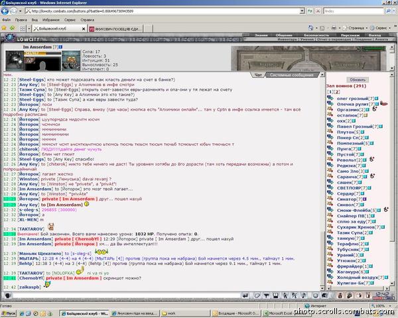This screenshot has width=398, height=318.
Task: Expand the address bar history dropdown
Action: click(302, 11)
